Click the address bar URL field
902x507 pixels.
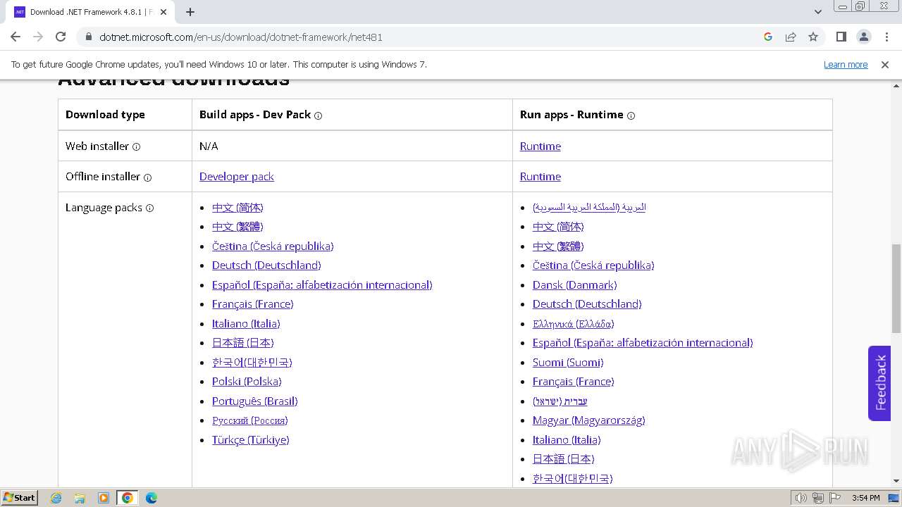[x=423, y=37]
